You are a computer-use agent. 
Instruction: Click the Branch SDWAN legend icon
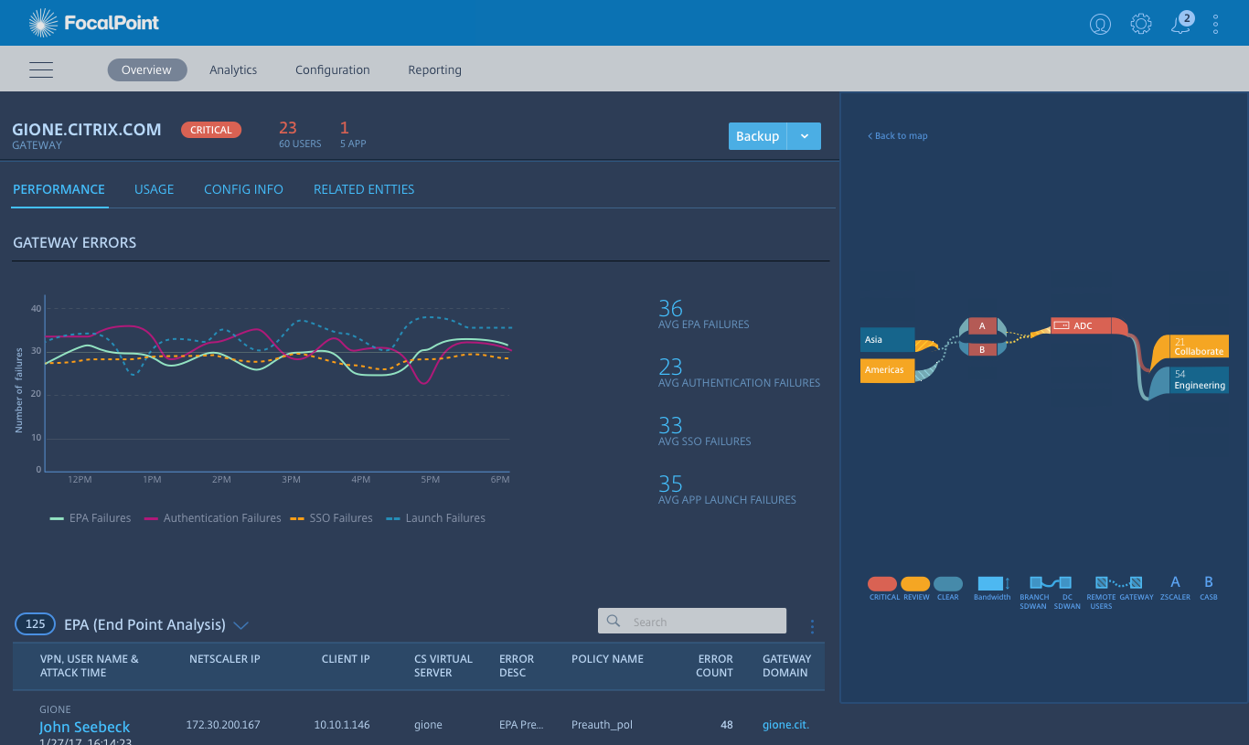pos(1036,582)
